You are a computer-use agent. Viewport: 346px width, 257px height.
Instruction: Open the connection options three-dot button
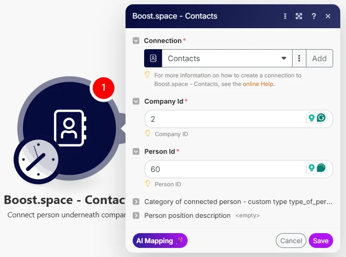point(299,58)
